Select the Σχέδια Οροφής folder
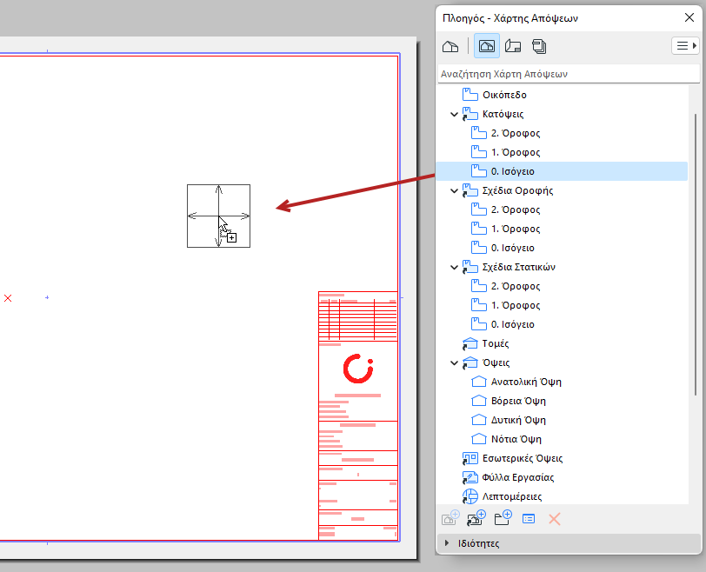This screenshot has height=572, width=706. point(508,191)
